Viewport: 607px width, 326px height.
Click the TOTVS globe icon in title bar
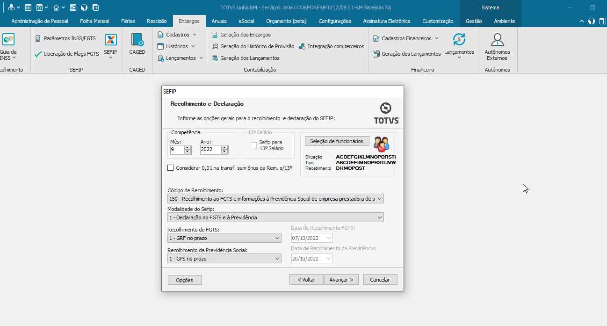click(84, 7)
